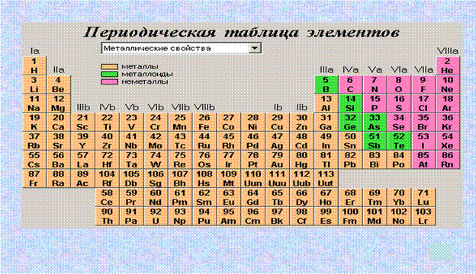Click the bromine cell 35 Br
This screenshot has width=476, height=274.
[x=423, y=123]
